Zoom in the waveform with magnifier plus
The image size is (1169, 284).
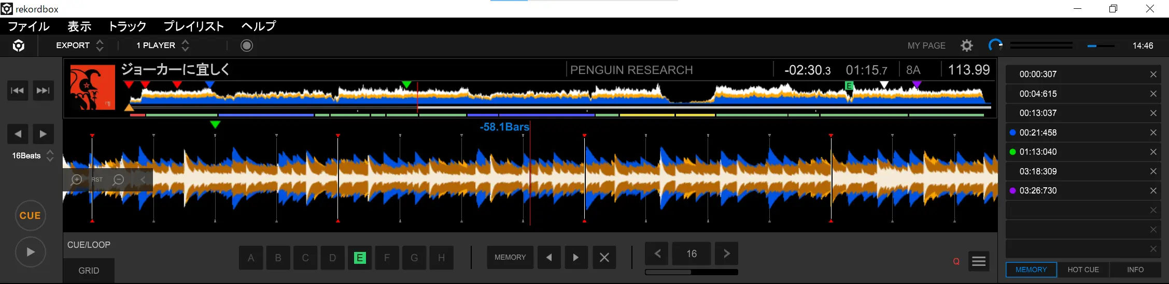(76, 180)
